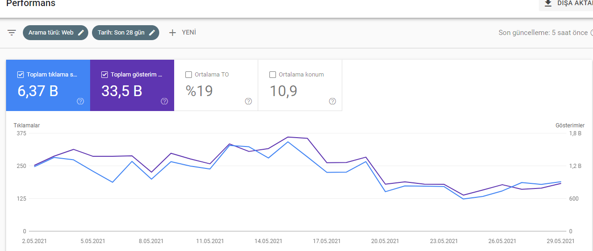Enable the Ortalama TO checkbox
This screenshot has height=251, width=593.
click(189, 74)
